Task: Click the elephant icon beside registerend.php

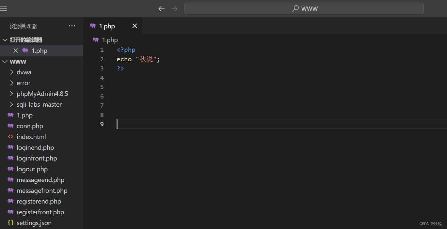Action: pyautogui.click(x=10, y=201)
